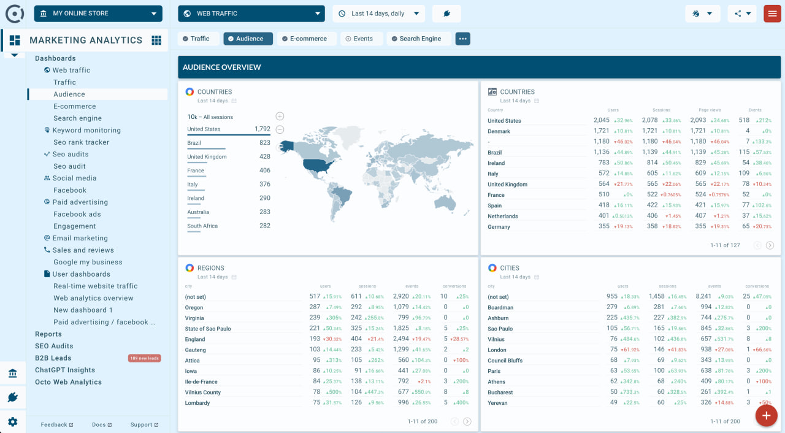The image size is (785, 433).
Task: Open the My Online Store dropdown
Action: coord(98,13)
